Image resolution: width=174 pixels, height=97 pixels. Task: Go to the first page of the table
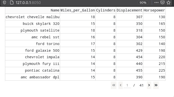coord(114,85)
